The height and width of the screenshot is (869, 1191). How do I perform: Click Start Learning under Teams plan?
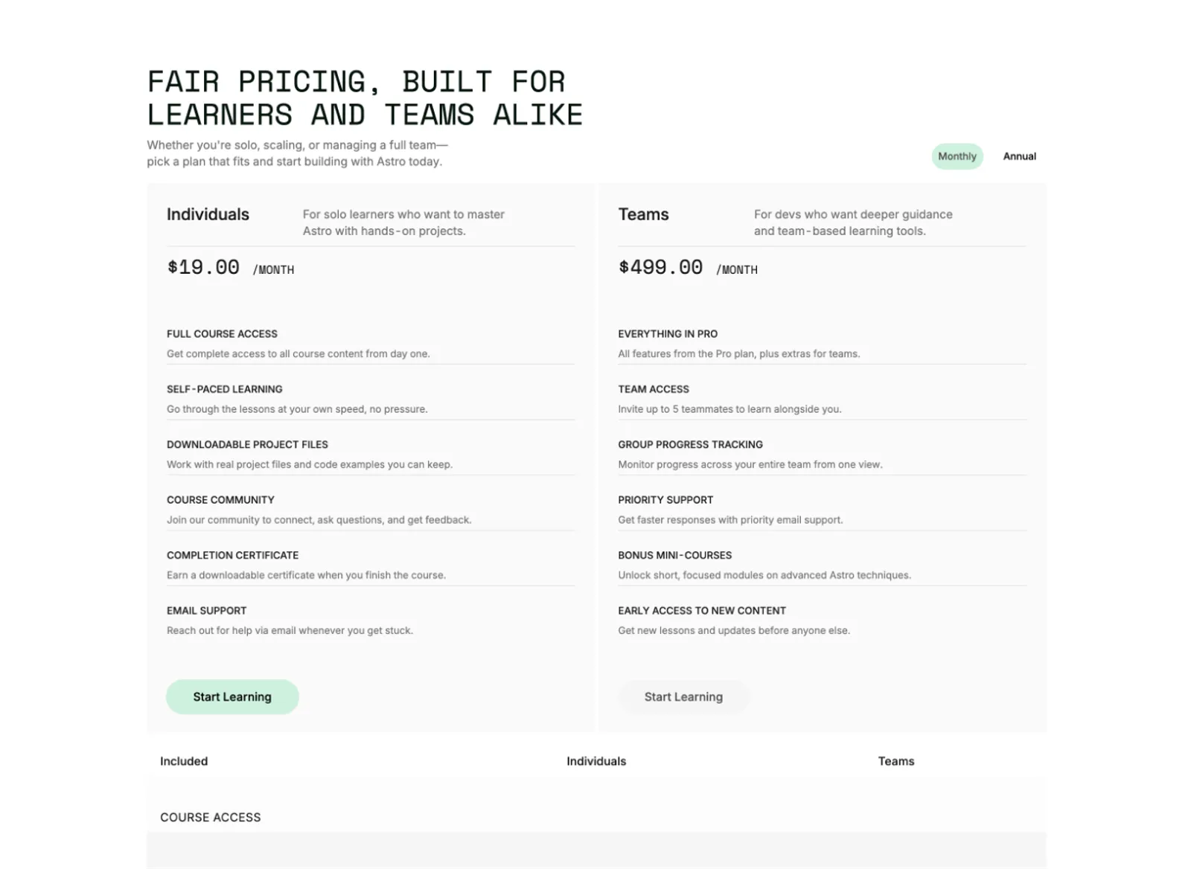pyautogui.click(x=683, y=697)
